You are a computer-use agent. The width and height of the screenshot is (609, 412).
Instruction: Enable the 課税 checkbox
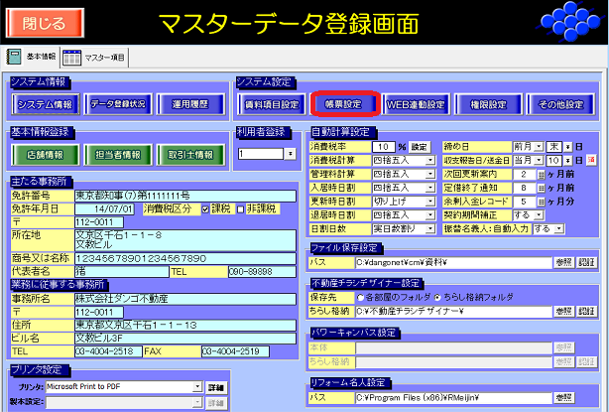(204, 209)
